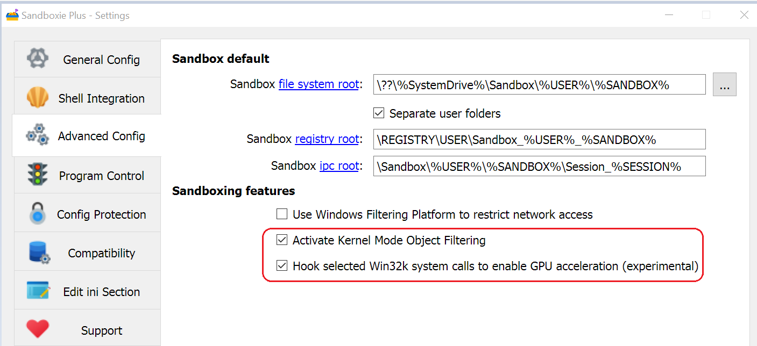
Task: Click the Shell Integration shell icon
Action: tap(37, 98)
